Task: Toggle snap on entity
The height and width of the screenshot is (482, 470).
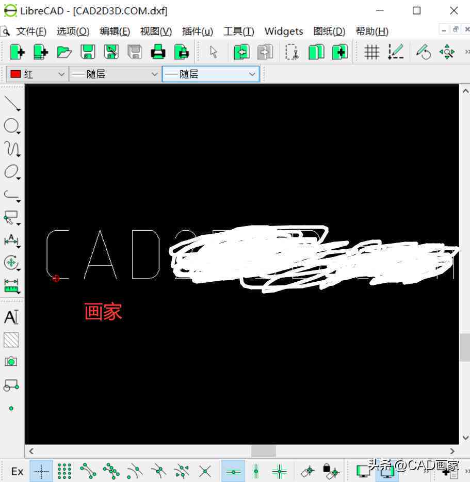Action: [111, 471]
